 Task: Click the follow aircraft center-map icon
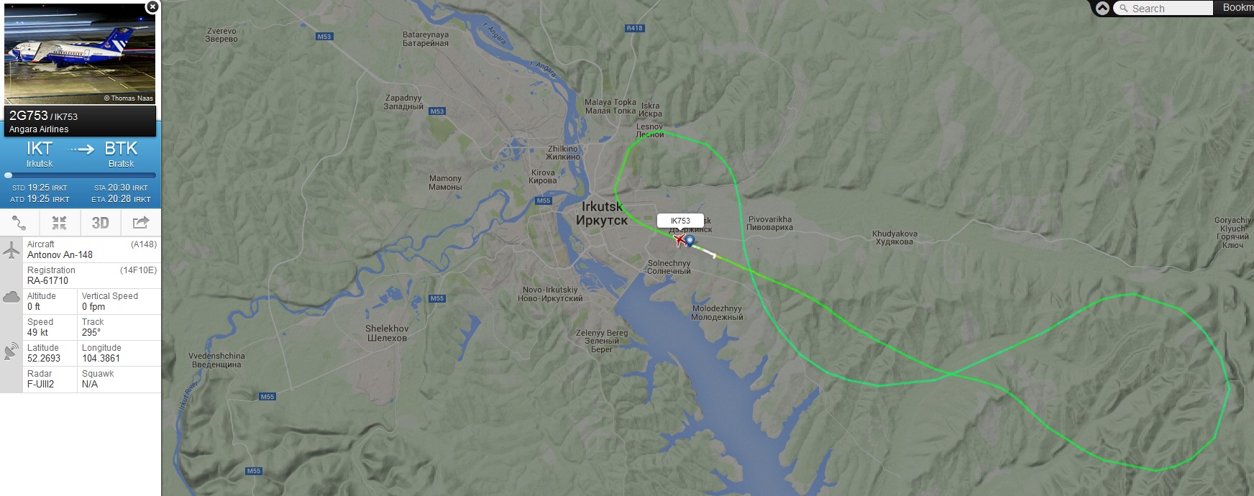[59, 223]
